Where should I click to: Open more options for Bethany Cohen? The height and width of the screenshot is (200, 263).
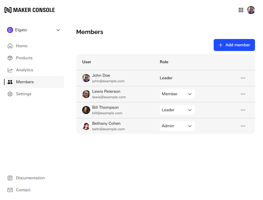pyautogui.click(x=243, y=126)
